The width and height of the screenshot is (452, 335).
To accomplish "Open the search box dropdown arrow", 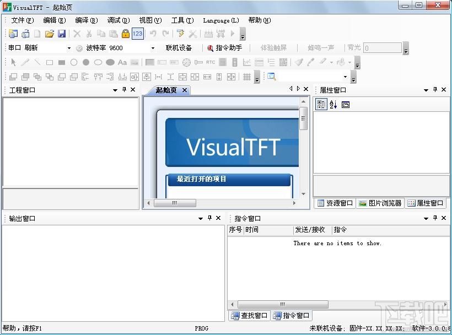I will (345, 77).
